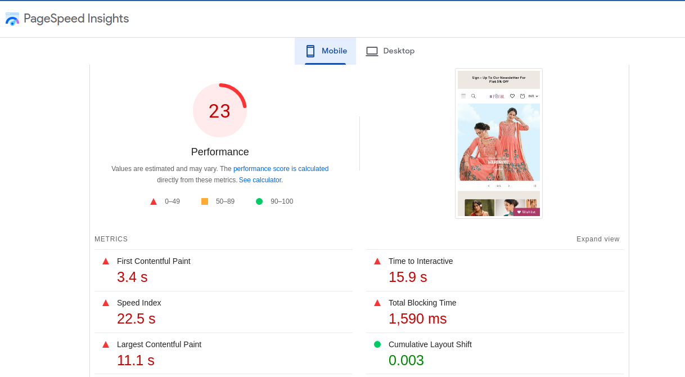The width and height of the screenshot is (685, 377).
Task: Click red triangle beside Time to Interactive
Action: [377, 261]
